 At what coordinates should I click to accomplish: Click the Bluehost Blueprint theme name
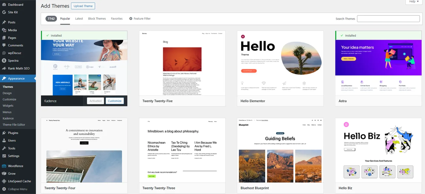point(255,188)
